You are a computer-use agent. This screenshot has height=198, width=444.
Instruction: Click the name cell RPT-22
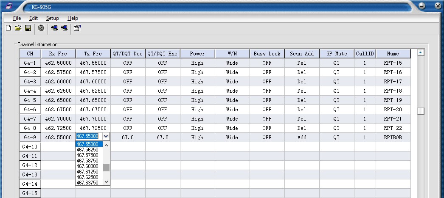coord(393,128)
